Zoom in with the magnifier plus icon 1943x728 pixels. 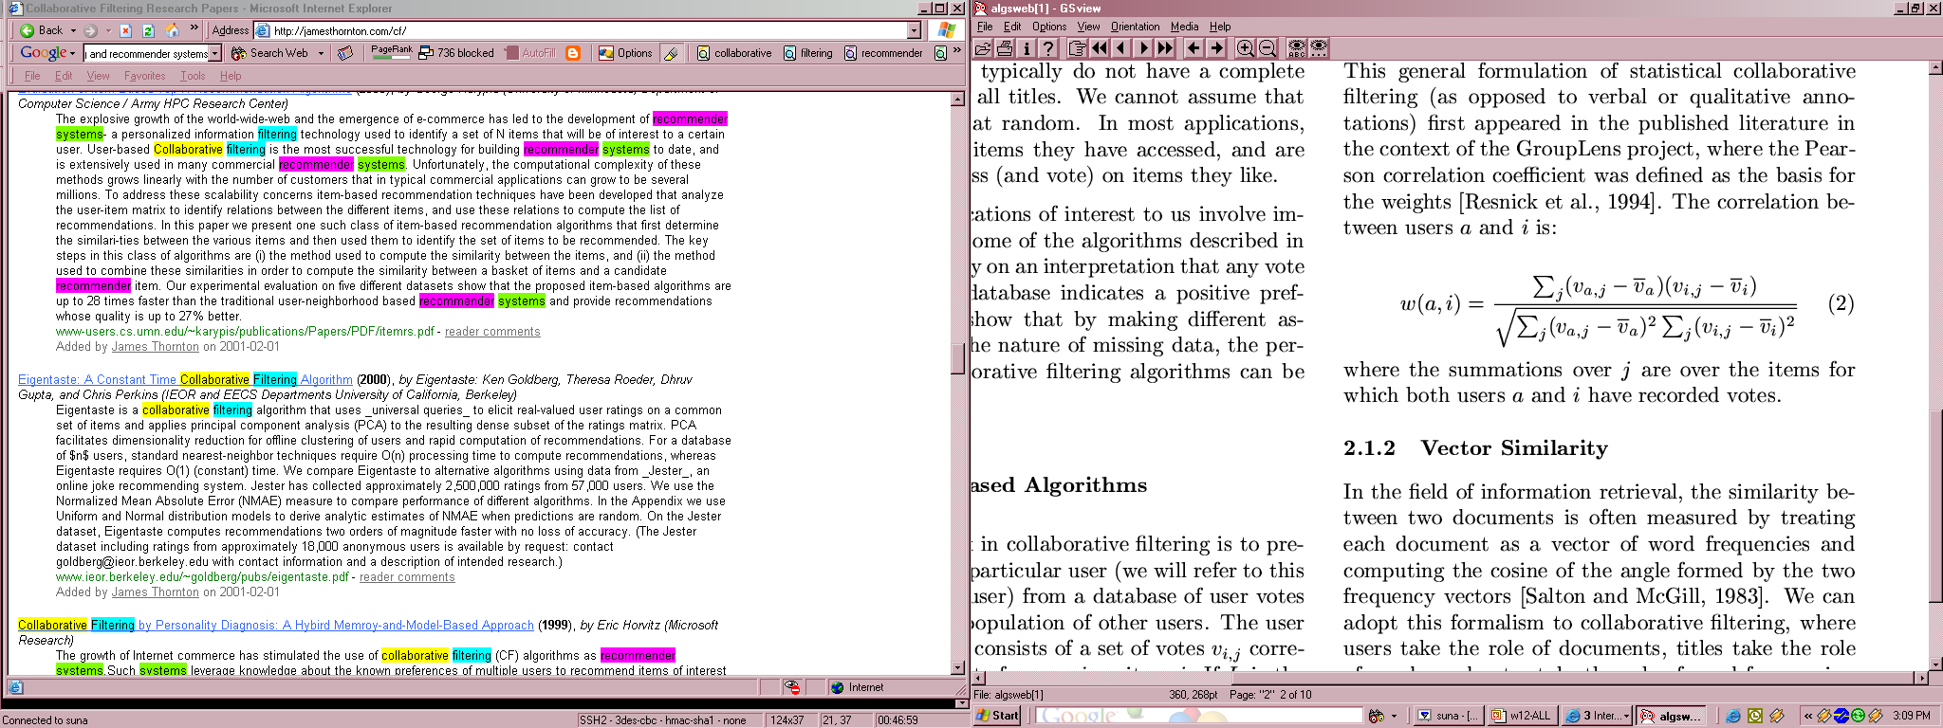(1245, 48)
